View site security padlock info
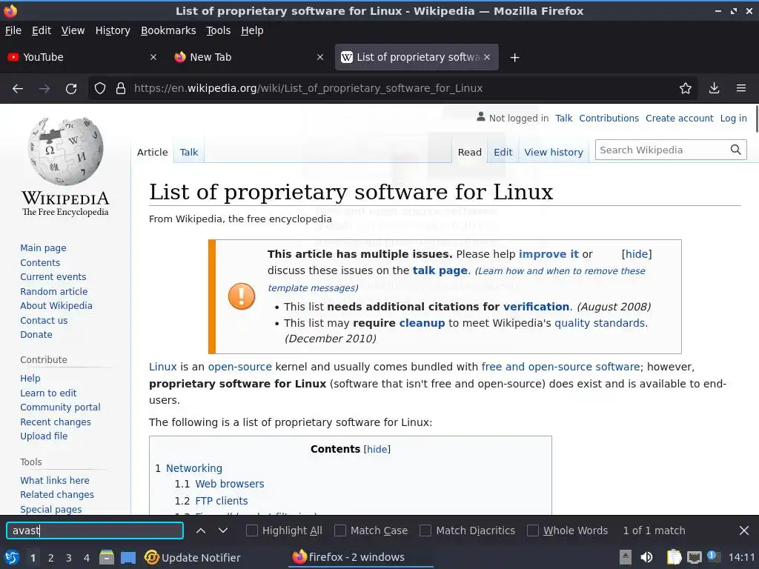Screen dimensions: 759x569 coord(121,89)
